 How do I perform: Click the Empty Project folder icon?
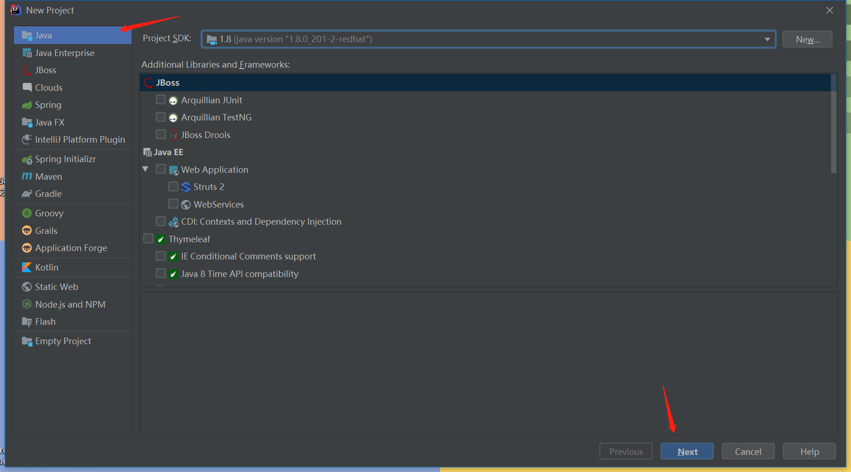coord(27,341)
